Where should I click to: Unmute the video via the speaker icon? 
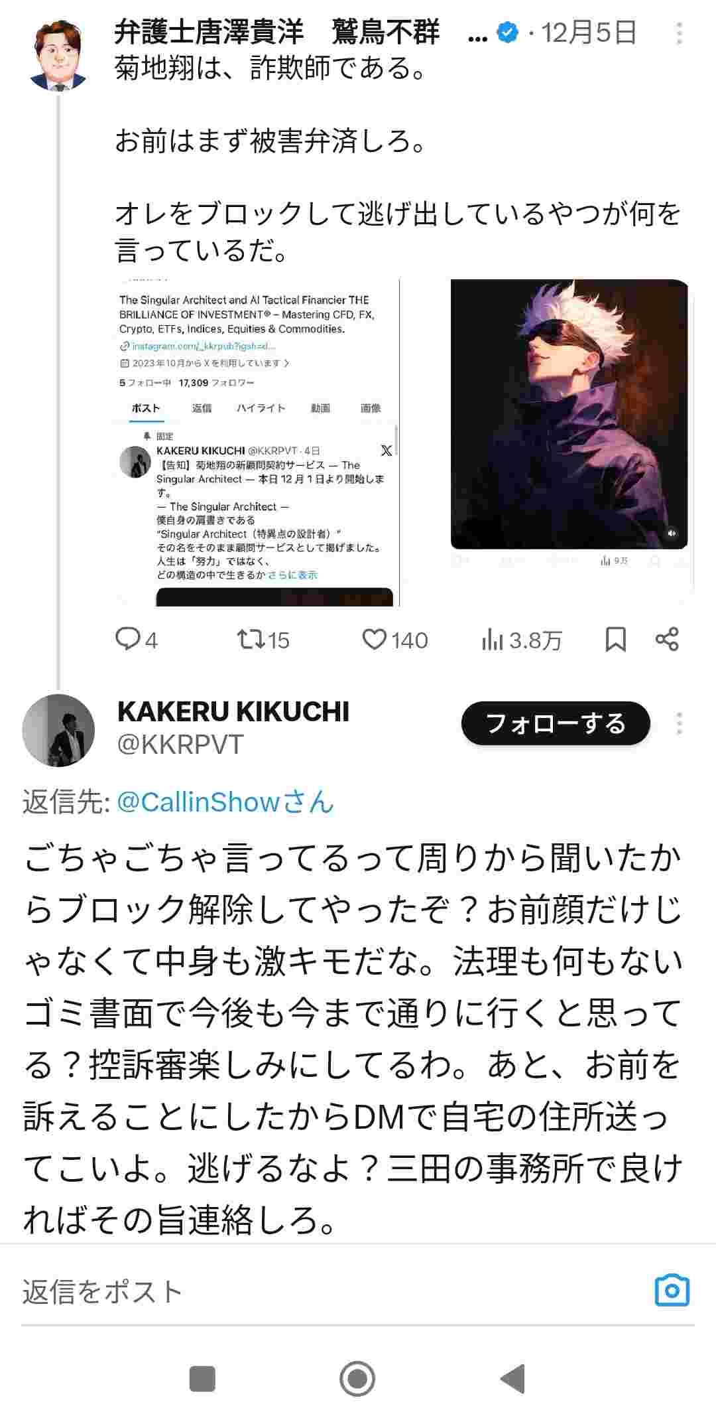click(672, 533)
